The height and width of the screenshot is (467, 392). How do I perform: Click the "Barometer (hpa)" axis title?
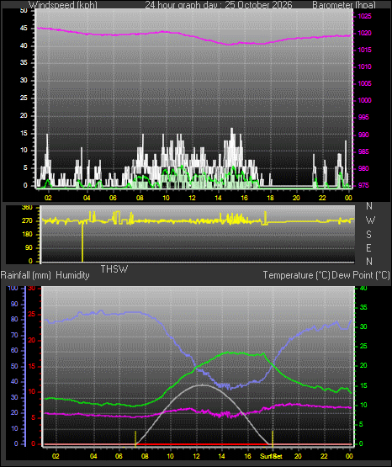tap(344, 5)
